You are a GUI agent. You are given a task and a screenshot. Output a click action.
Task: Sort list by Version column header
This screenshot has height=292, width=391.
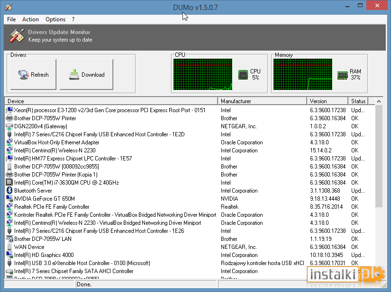(327, 101)
